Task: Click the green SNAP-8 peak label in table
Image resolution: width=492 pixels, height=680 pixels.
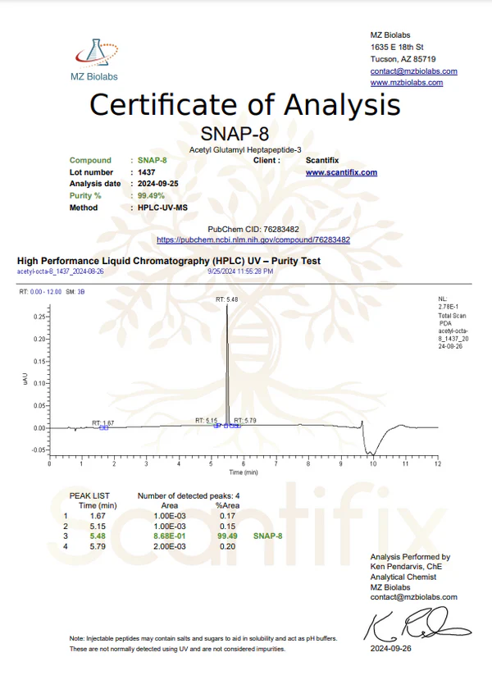Action: (x=267, y=536)
